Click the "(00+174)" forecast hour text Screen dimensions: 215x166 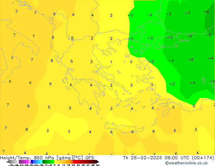click(203, 158)
